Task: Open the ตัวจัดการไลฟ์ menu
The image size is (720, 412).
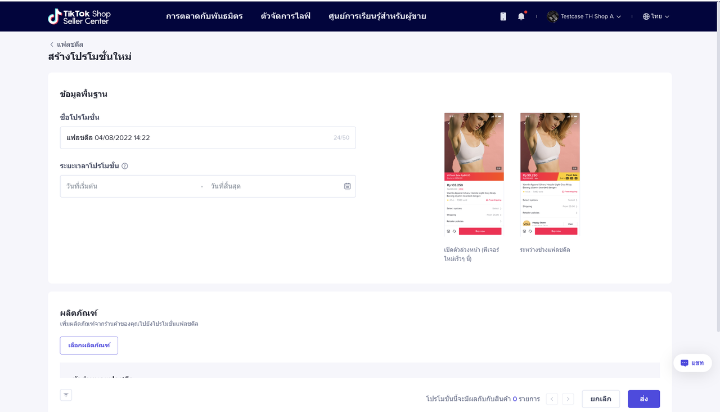Action: pos(286,16)
